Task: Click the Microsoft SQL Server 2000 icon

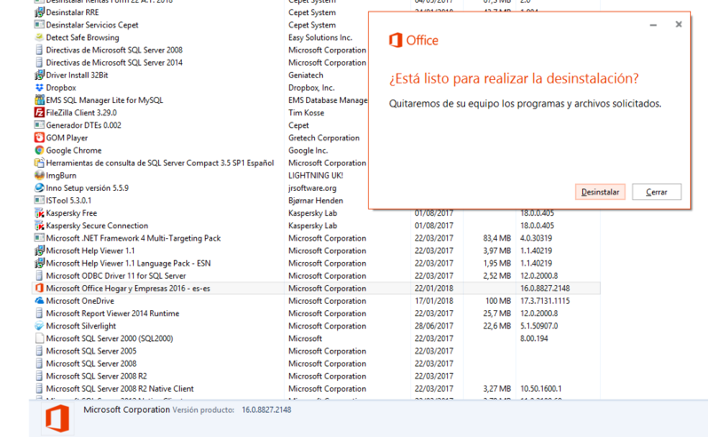Action: point(39,338)
